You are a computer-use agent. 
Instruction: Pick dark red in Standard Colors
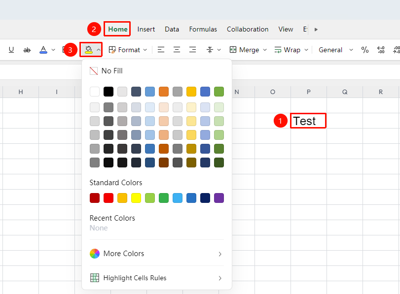tap(95, 198)
